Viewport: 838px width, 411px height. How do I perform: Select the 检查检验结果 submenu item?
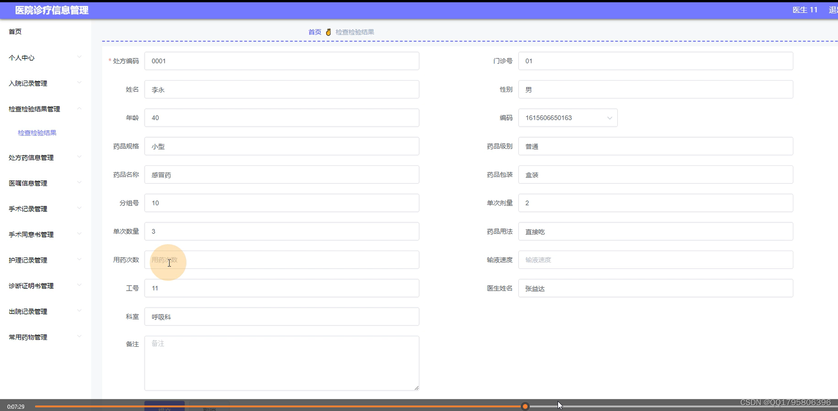37,133
